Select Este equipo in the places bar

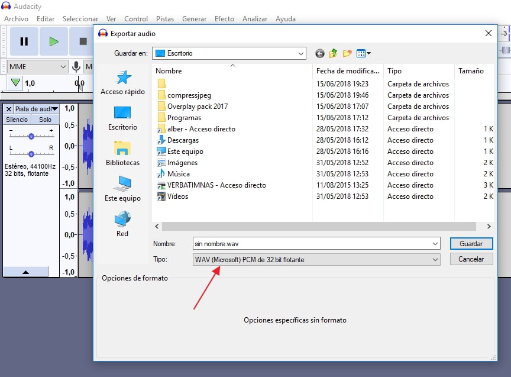pos(123,189)
